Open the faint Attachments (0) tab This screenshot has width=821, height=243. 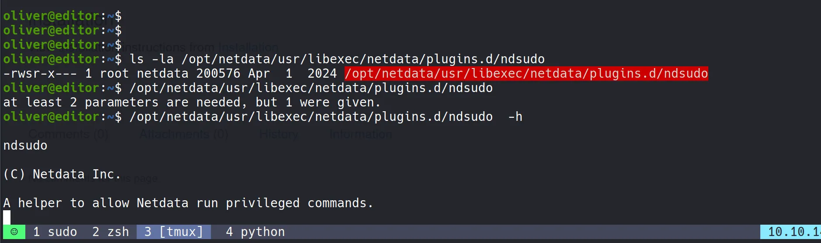tap(183, 134)
